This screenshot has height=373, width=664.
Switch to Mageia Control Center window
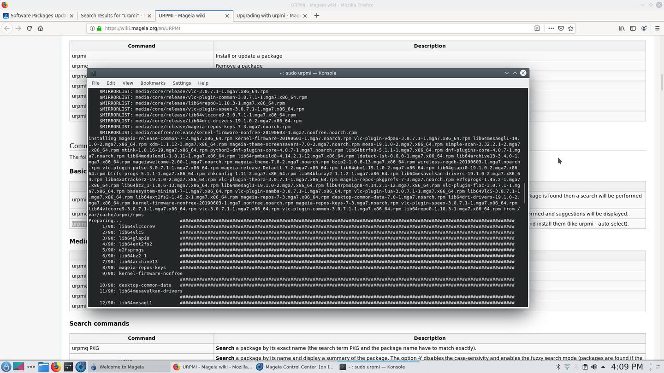point(295,367)
